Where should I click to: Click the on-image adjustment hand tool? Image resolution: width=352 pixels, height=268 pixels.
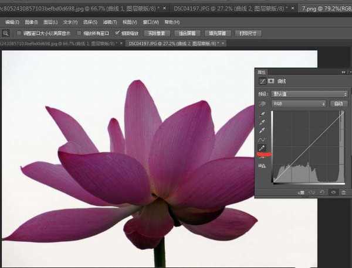(x=262, y=104)
